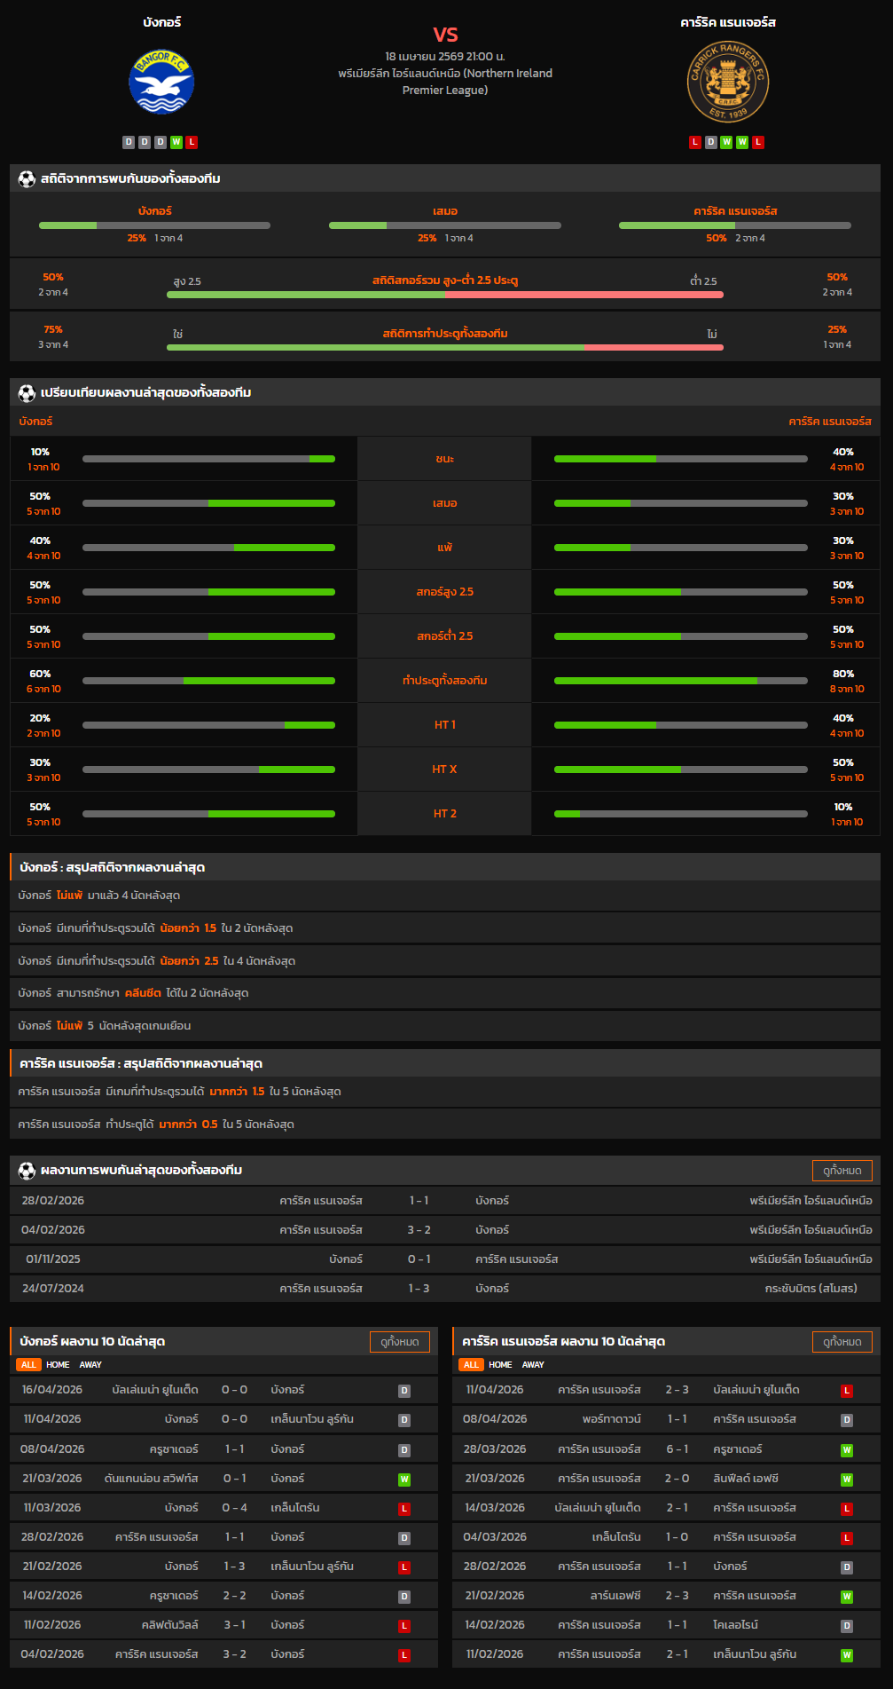893x1689 pixels.
Task: Click the Carrick Rangers club crest
Action: [728, 83]
